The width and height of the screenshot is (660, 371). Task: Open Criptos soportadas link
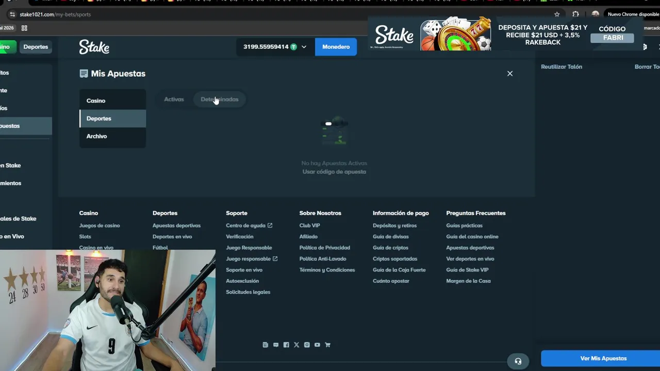click(x=395, y=259)
